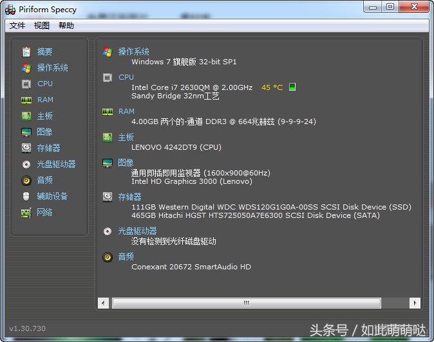Click Intel HD Graphics 3000 (Lenovo) text
The height and width of the screenshot is (342, 434).
[x=192, y=181]
